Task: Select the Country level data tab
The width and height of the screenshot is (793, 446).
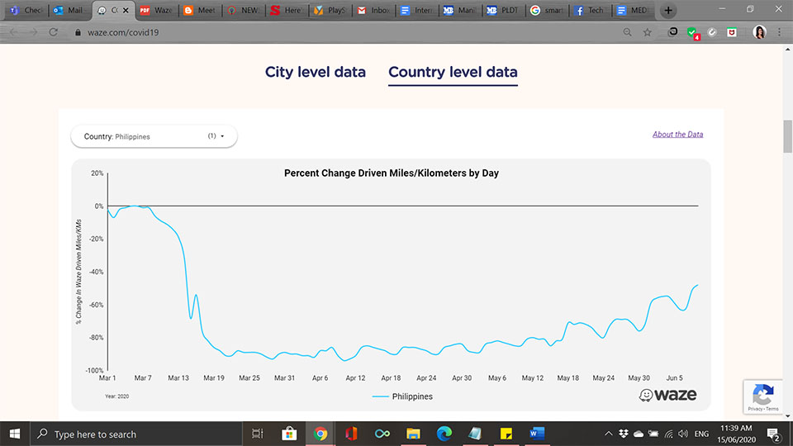Action: pos(453,72)
